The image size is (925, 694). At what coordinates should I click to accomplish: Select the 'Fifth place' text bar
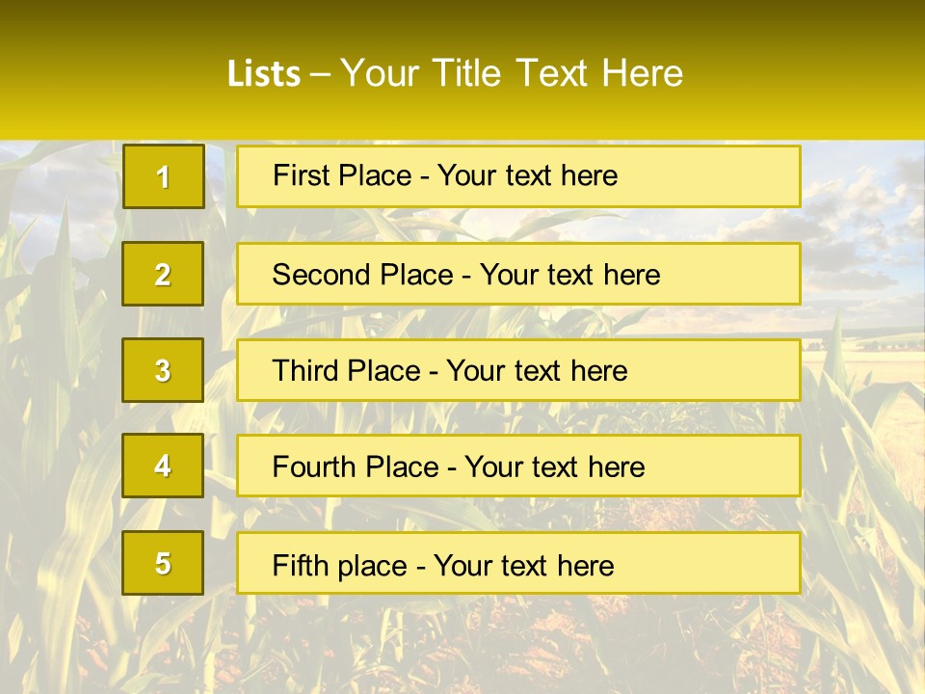pyautogui.click(x=518, y=563)
